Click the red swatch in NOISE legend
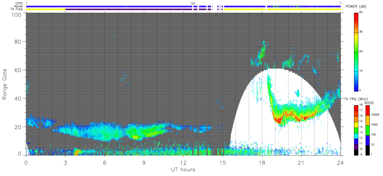Image resolution: width=383 pixels, height=176 pixels. 368,110
